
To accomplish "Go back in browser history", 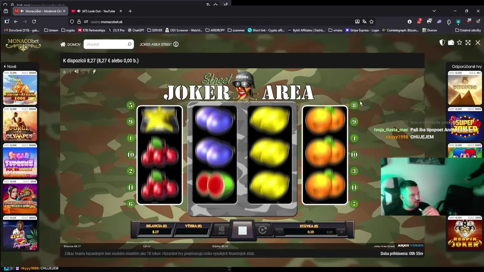I will tap(16, 22).
